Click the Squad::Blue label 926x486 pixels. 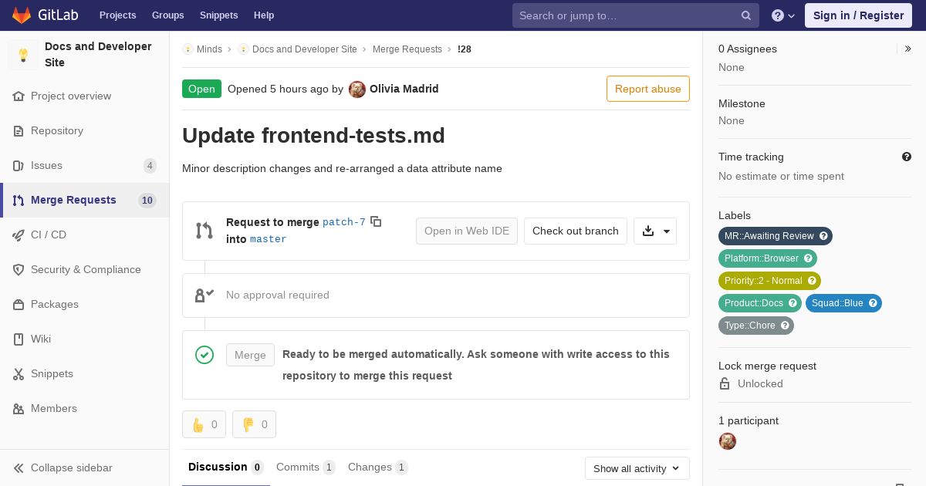pos(837,303)
